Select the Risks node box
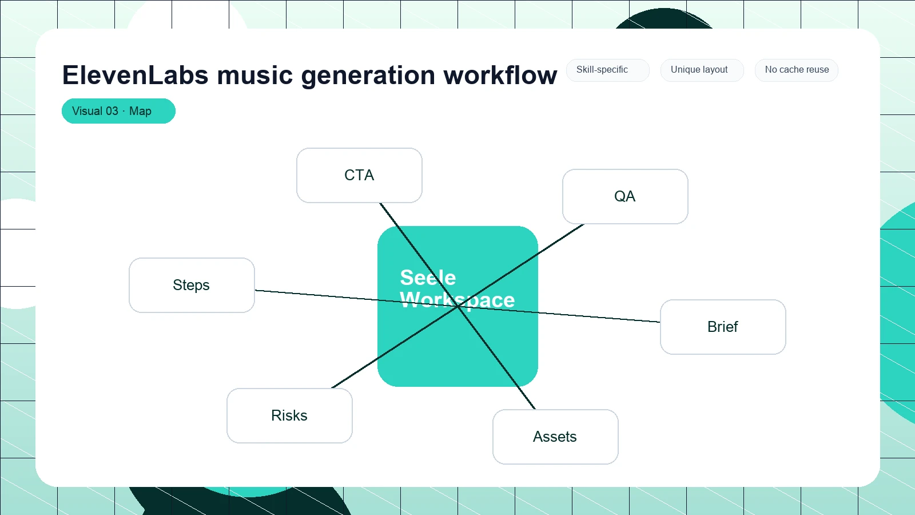The image size is (915, 515). (x=289, y=415)
